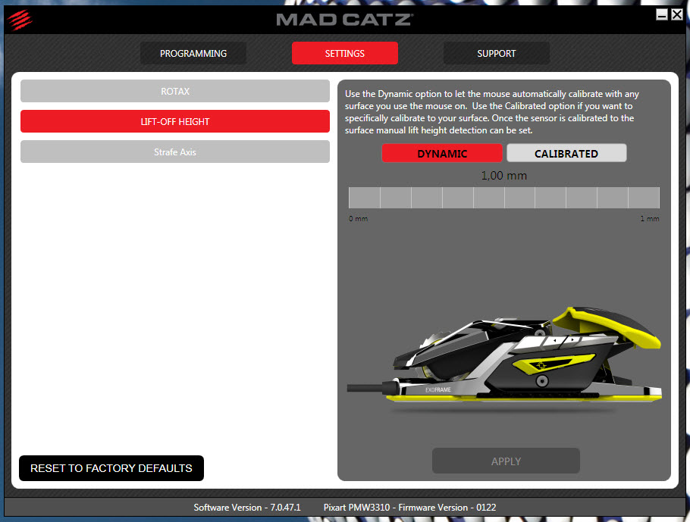This screenshot has width=690, height=522.
Task: Click the Mad Catz claw logo icon
Action: click(20, 20)
